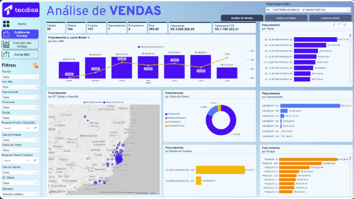Image resolution: width=354 pixels, height=199 pixels.
Task: Click the FARMACIA/DROGARIA legend swatch
Action: pos(166,118)
